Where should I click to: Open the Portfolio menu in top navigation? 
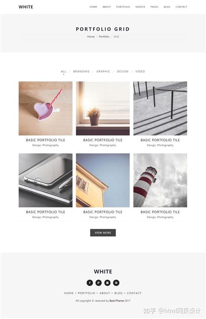click(x=123, y=7)
